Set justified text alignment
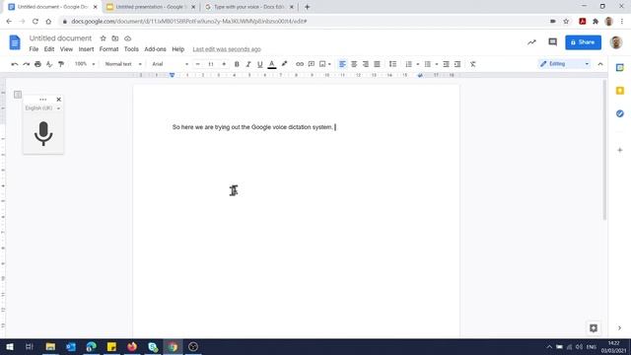The height and width of the screenshot is (355, 631). (x=377, y=64)
